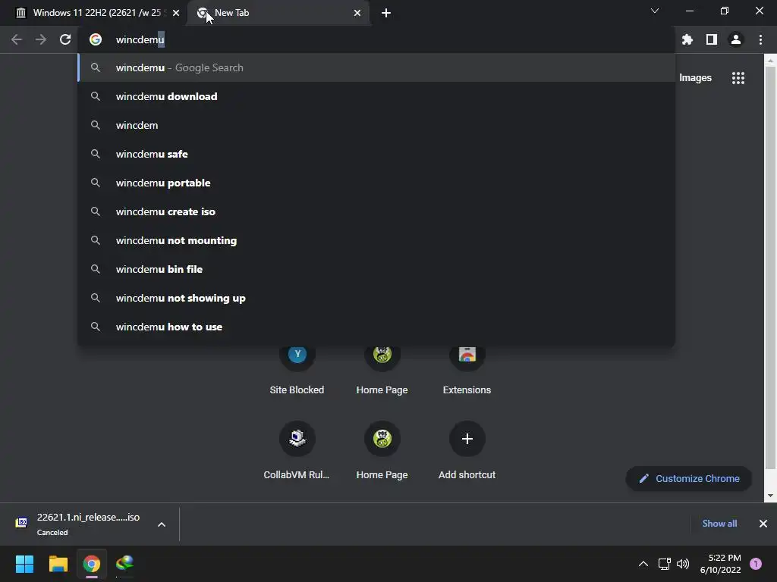Select the wincdemu not mounting suggestion
Image resolution: width=777 pixels, height=582 pixels.
point(376,240)
